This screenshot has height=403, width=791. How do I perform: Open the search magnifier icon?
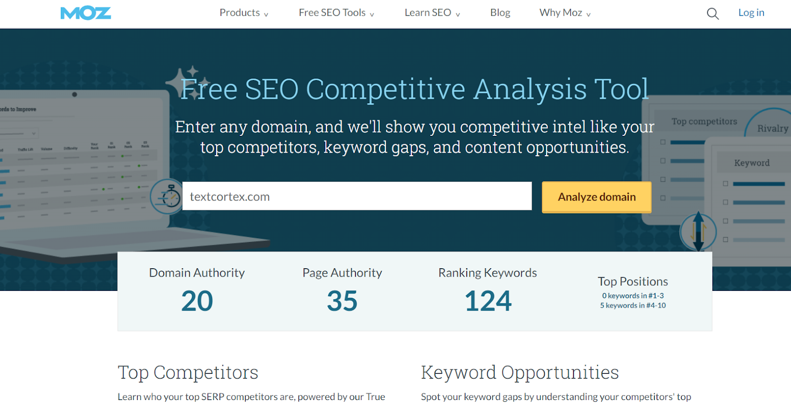coord(712,14)
